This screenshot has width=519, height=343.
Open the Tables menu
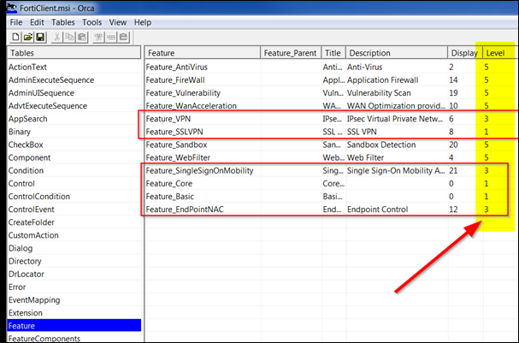[x=63, y=22]
